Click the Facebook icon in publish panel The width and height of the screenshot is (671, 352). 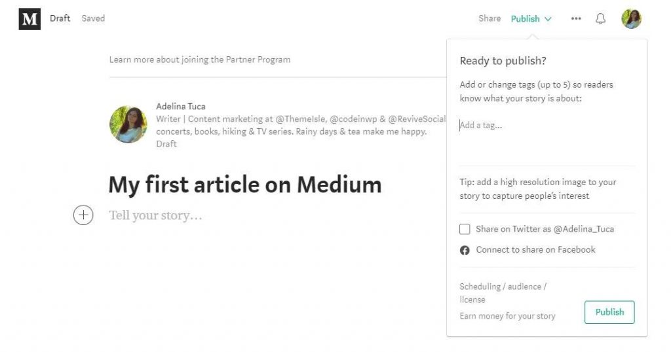click(465, 250)
